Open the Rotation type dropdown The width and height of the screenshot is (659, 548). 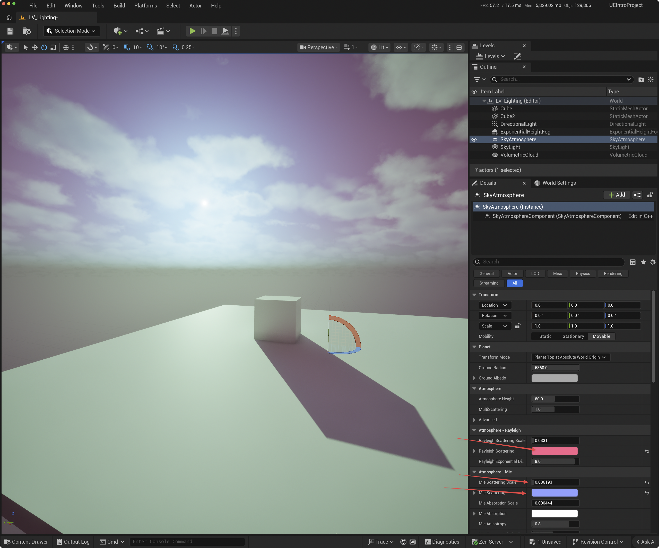pos(495,316)
